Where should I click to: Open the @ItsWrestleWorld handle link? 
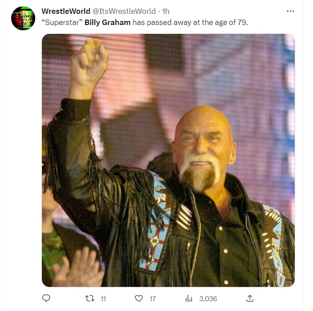[x=124, y=11]
